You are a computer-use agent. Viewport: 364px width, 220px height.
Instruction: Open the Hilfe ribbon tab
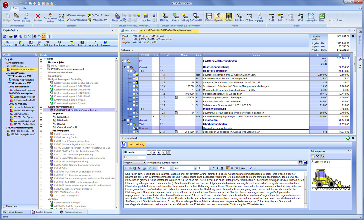(x=24, y=8)
